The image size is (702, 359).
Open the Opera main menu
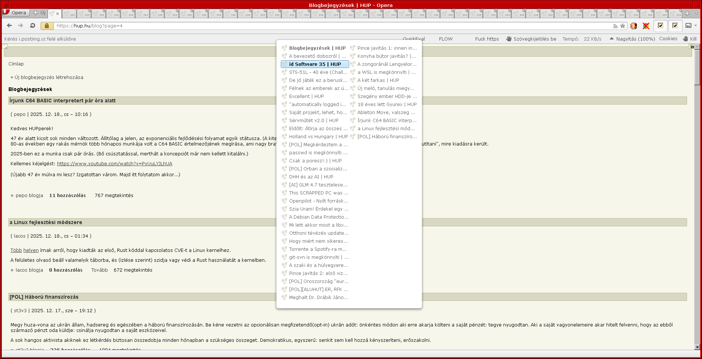click(x=15, y=12)
